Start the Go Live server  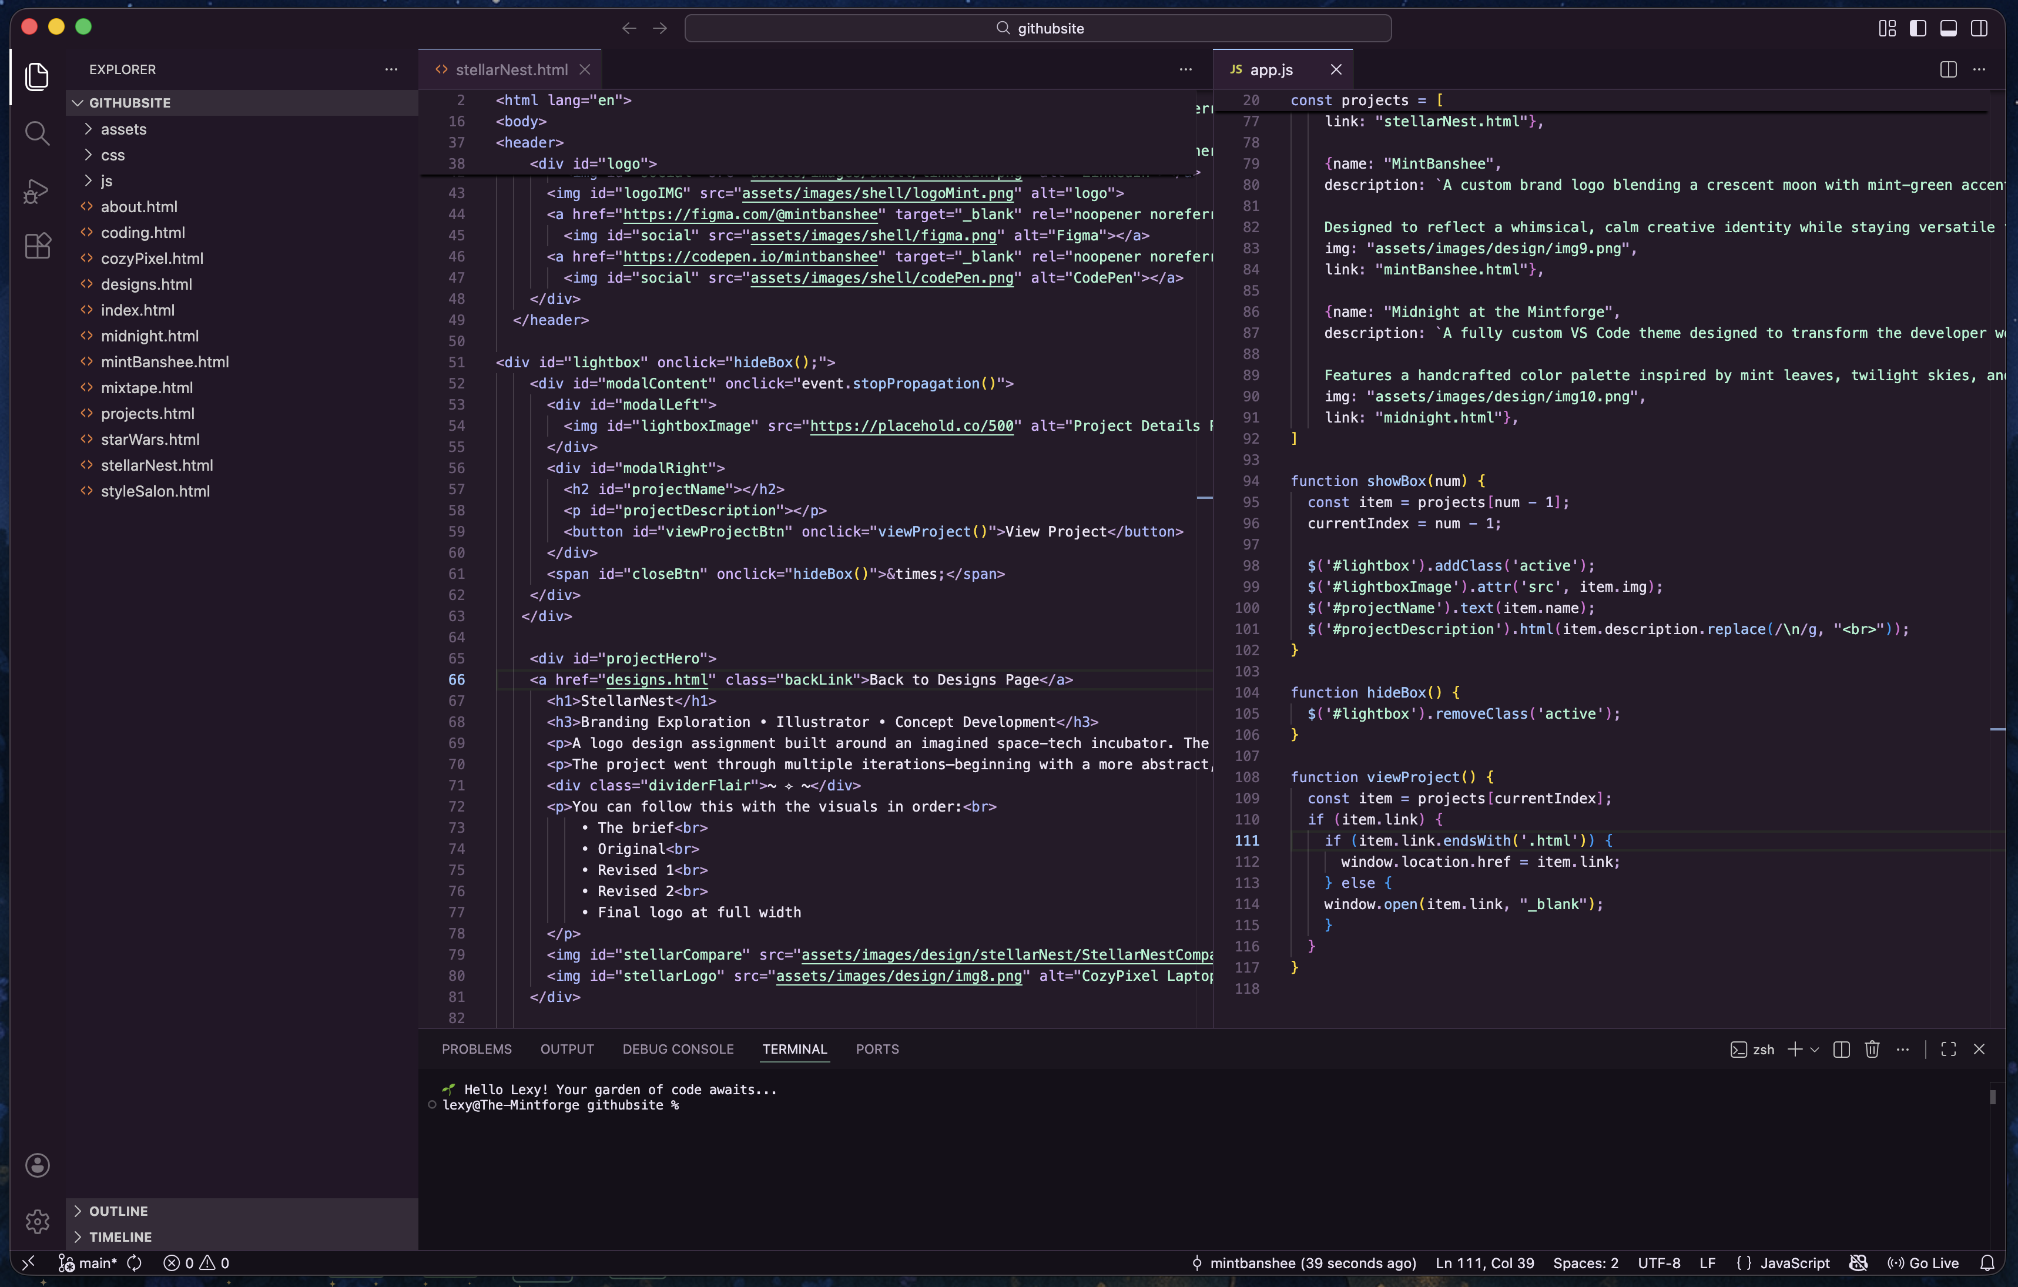1924,1263
